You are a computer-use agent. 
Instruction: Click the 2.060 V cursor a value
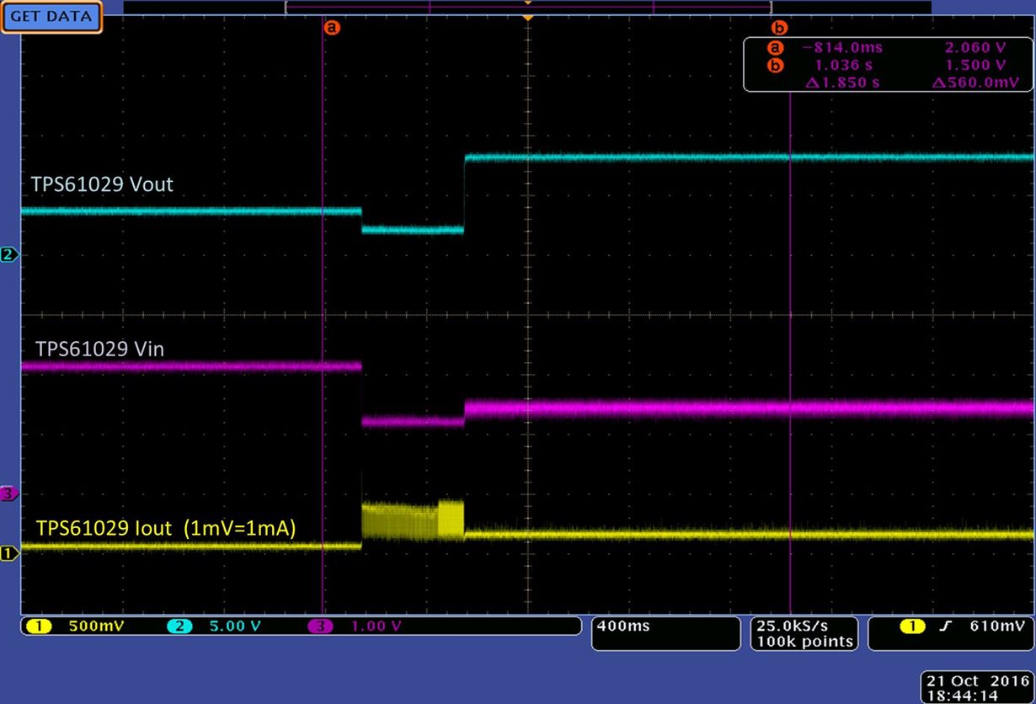975,49
